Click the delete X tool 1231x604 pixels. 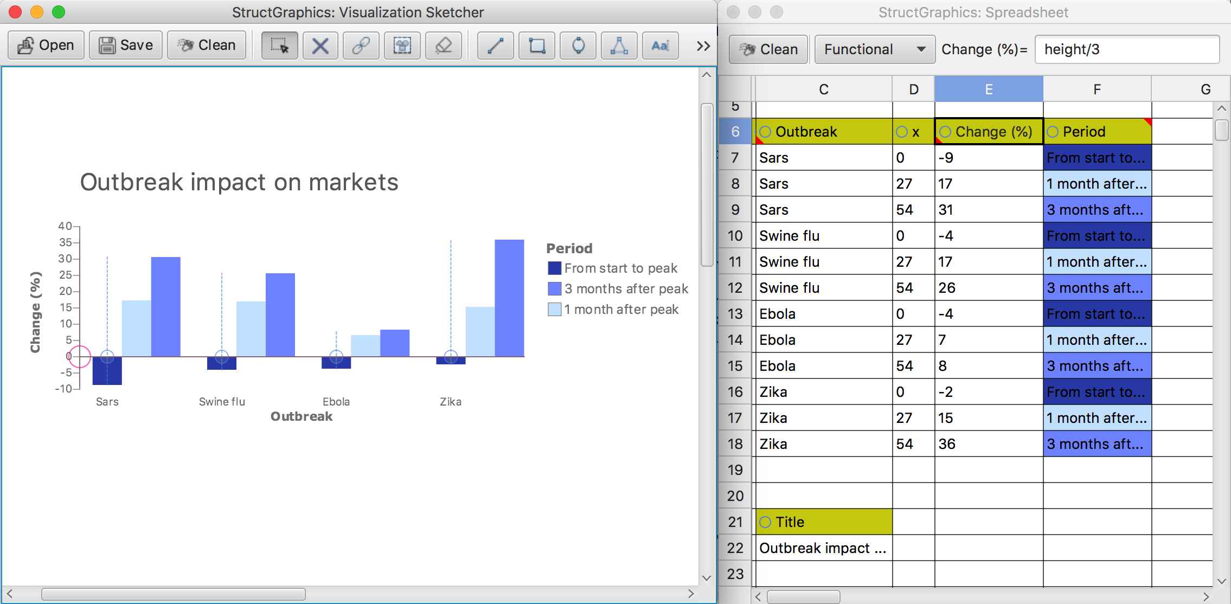click(320, 46)
